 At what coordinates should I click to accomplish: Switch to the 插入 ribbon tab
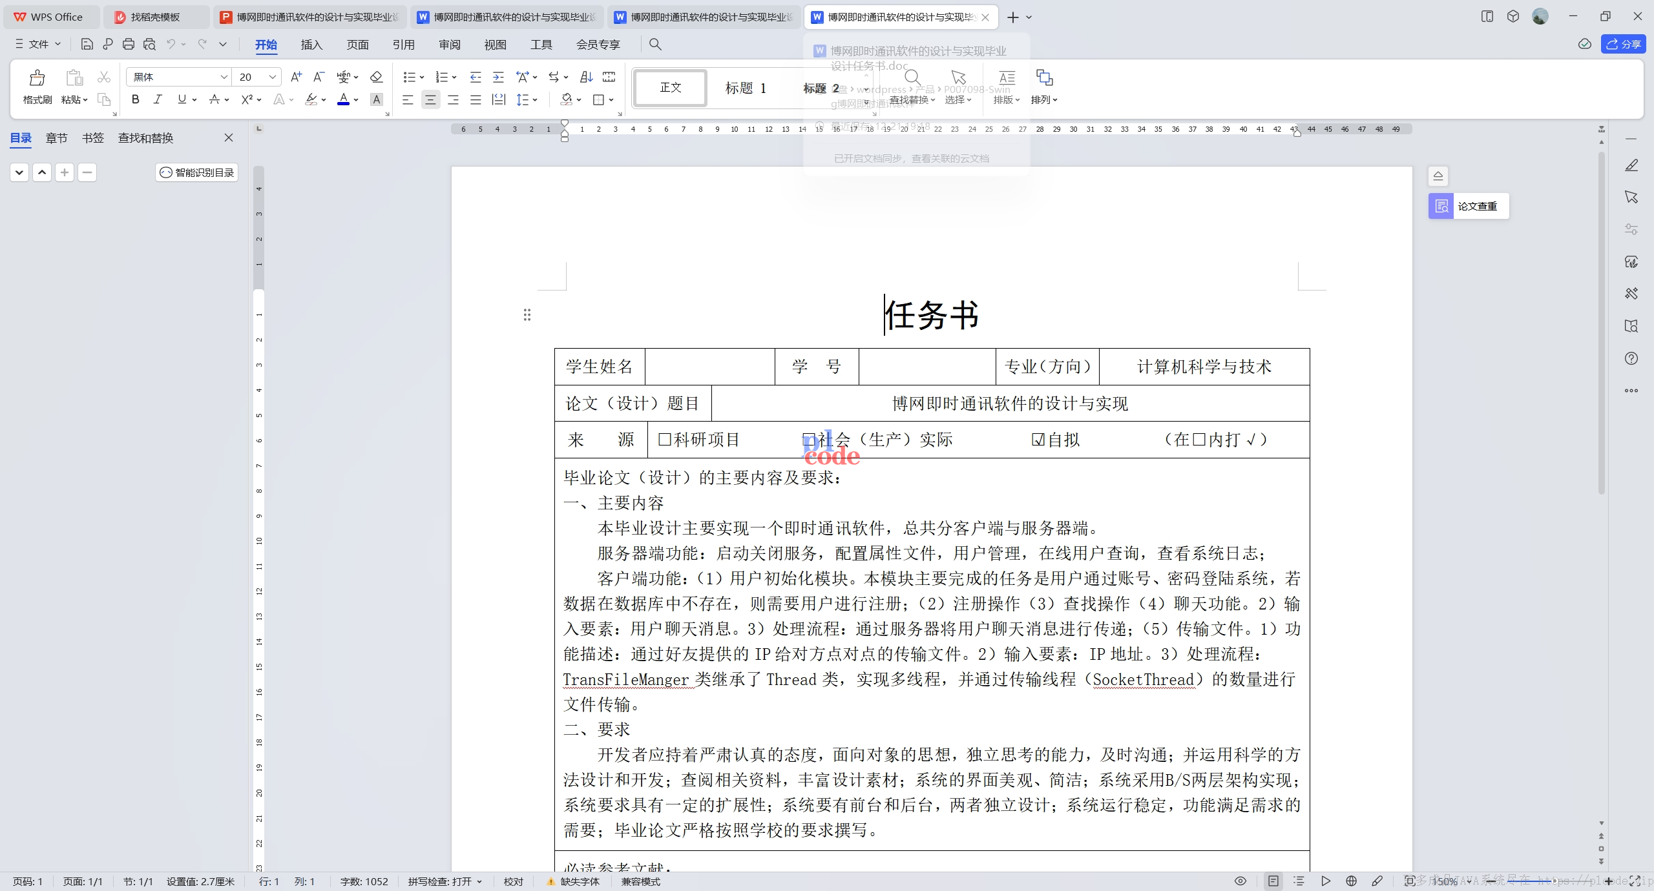click(311, 45)
